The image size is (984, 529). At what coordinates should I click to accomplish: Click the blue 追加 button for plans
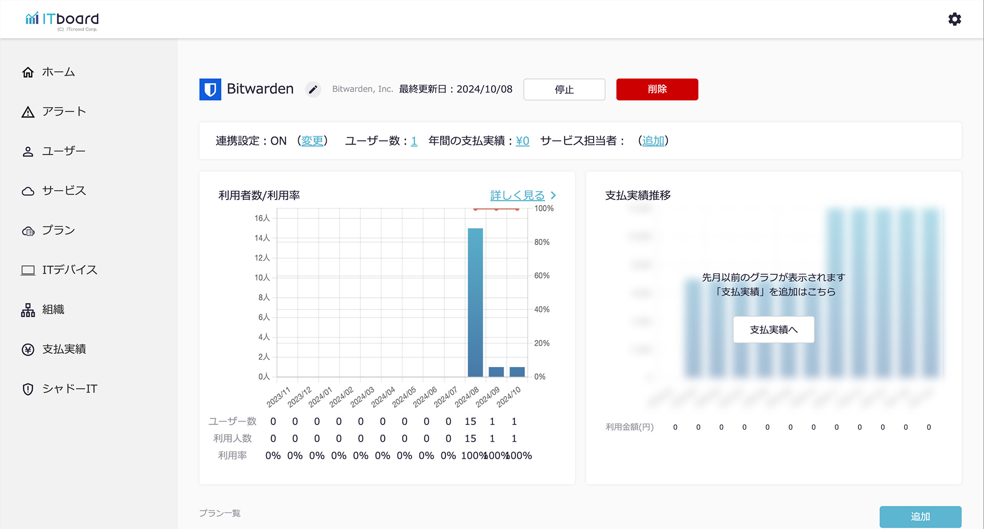pyautogui.click(x=920, y=517)
